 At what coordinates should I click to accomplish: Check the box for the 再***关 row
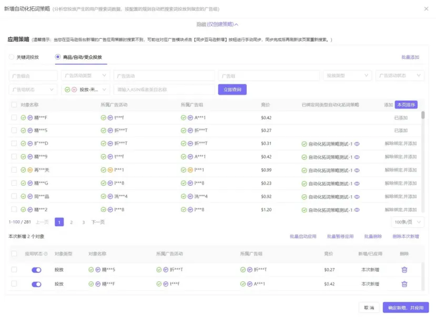[x=14, y=170]
